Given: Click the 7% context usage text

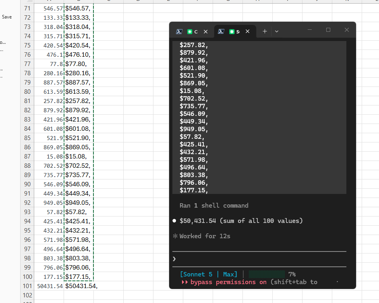Looking at the screenshot, I should pos(292,274).
